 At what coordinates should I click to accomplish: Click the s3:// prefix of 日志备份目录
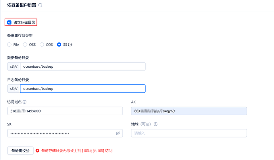click(x=14, y=89)
